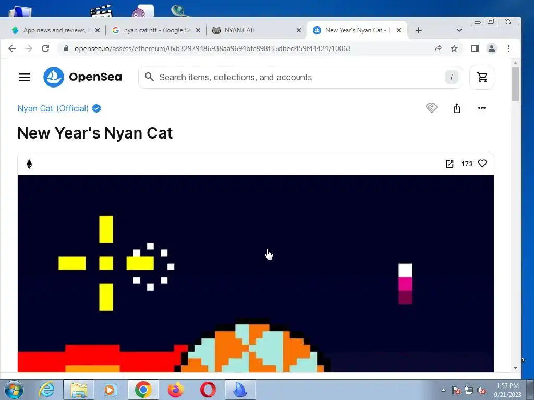Toggle the browser side panel
This screenshot has height=400, width=534.
click(x=475, y=48)
